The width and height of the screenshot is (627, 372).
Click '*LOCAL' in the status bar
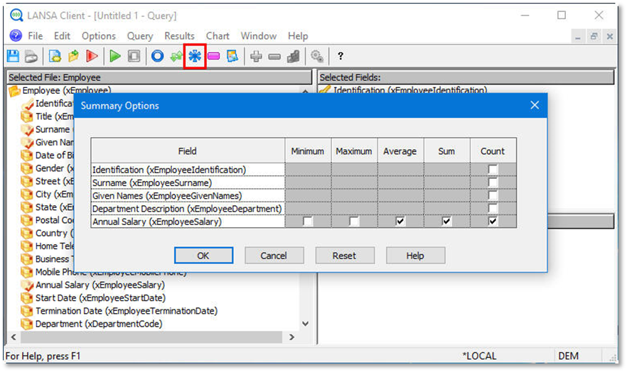(479, 356)
